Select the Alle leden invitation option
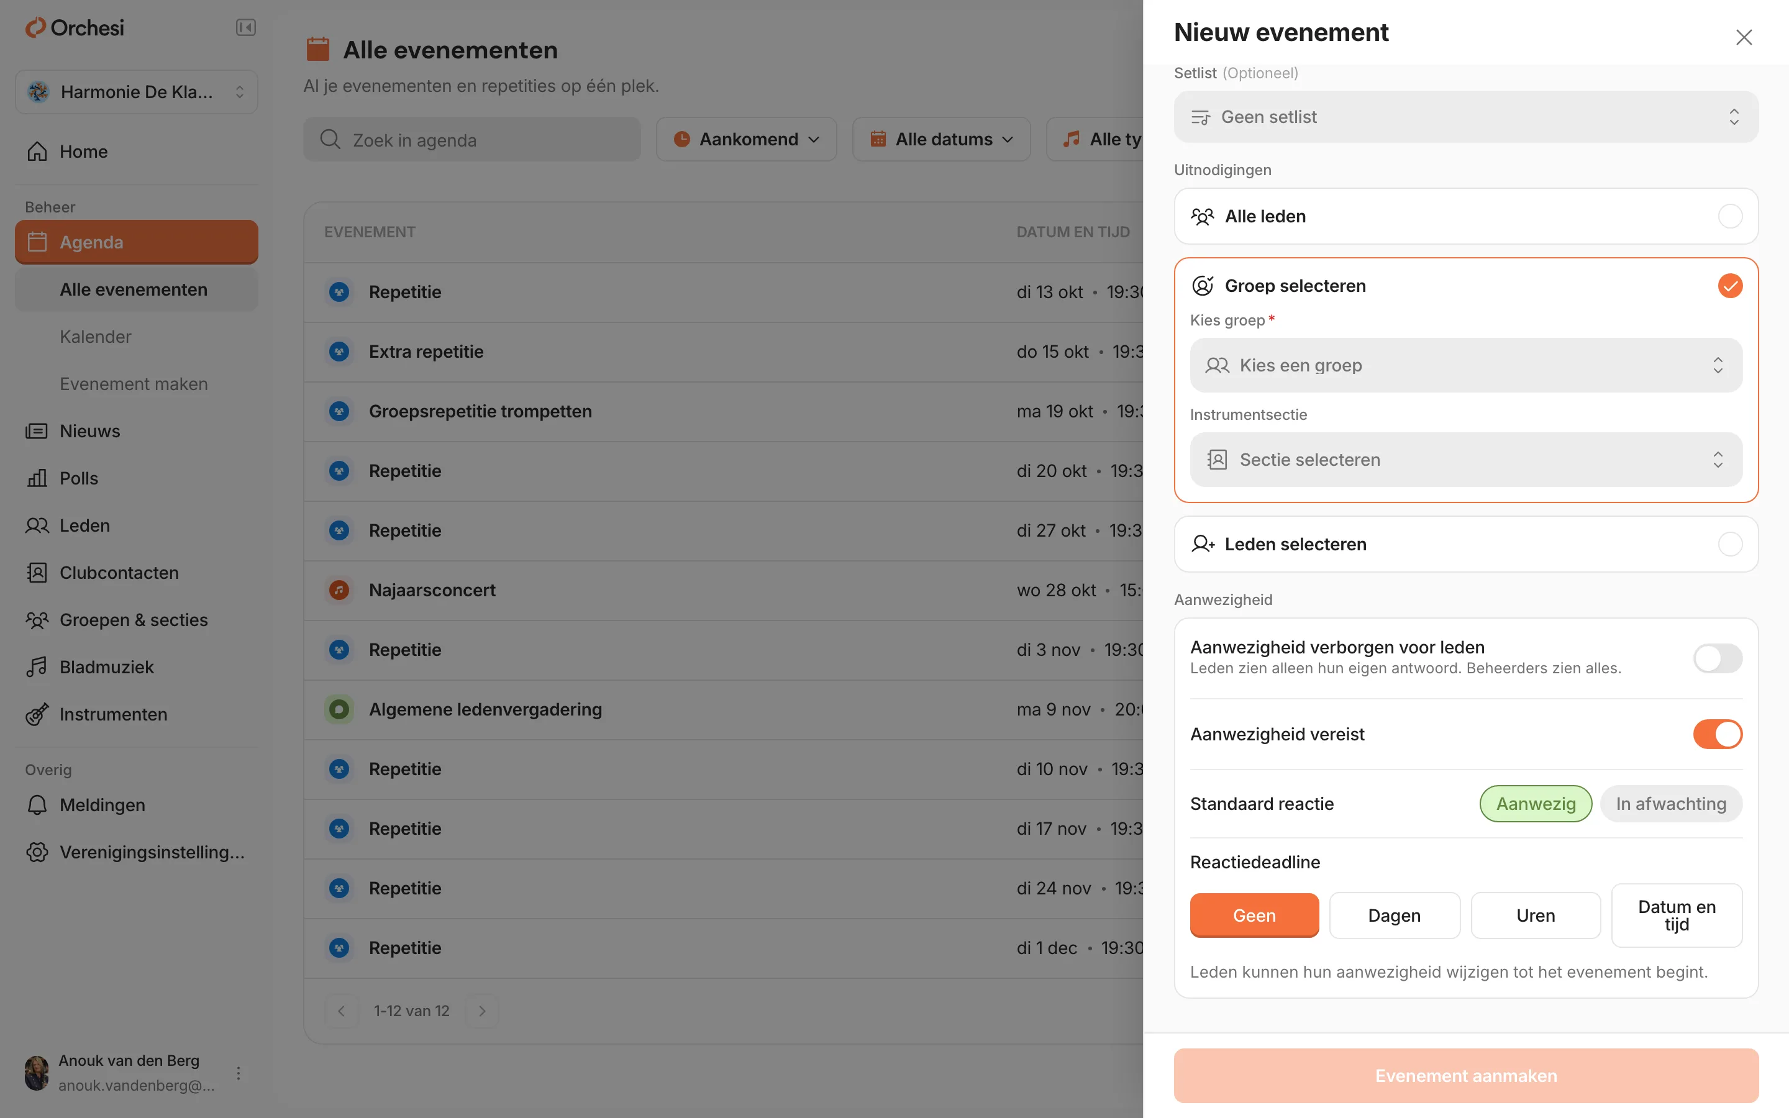 (1465, 216)
